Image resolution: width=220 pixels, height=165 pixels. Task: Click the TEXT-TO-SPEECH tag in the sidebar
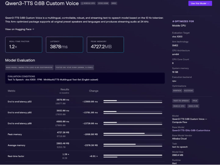[x=181, y=101]
